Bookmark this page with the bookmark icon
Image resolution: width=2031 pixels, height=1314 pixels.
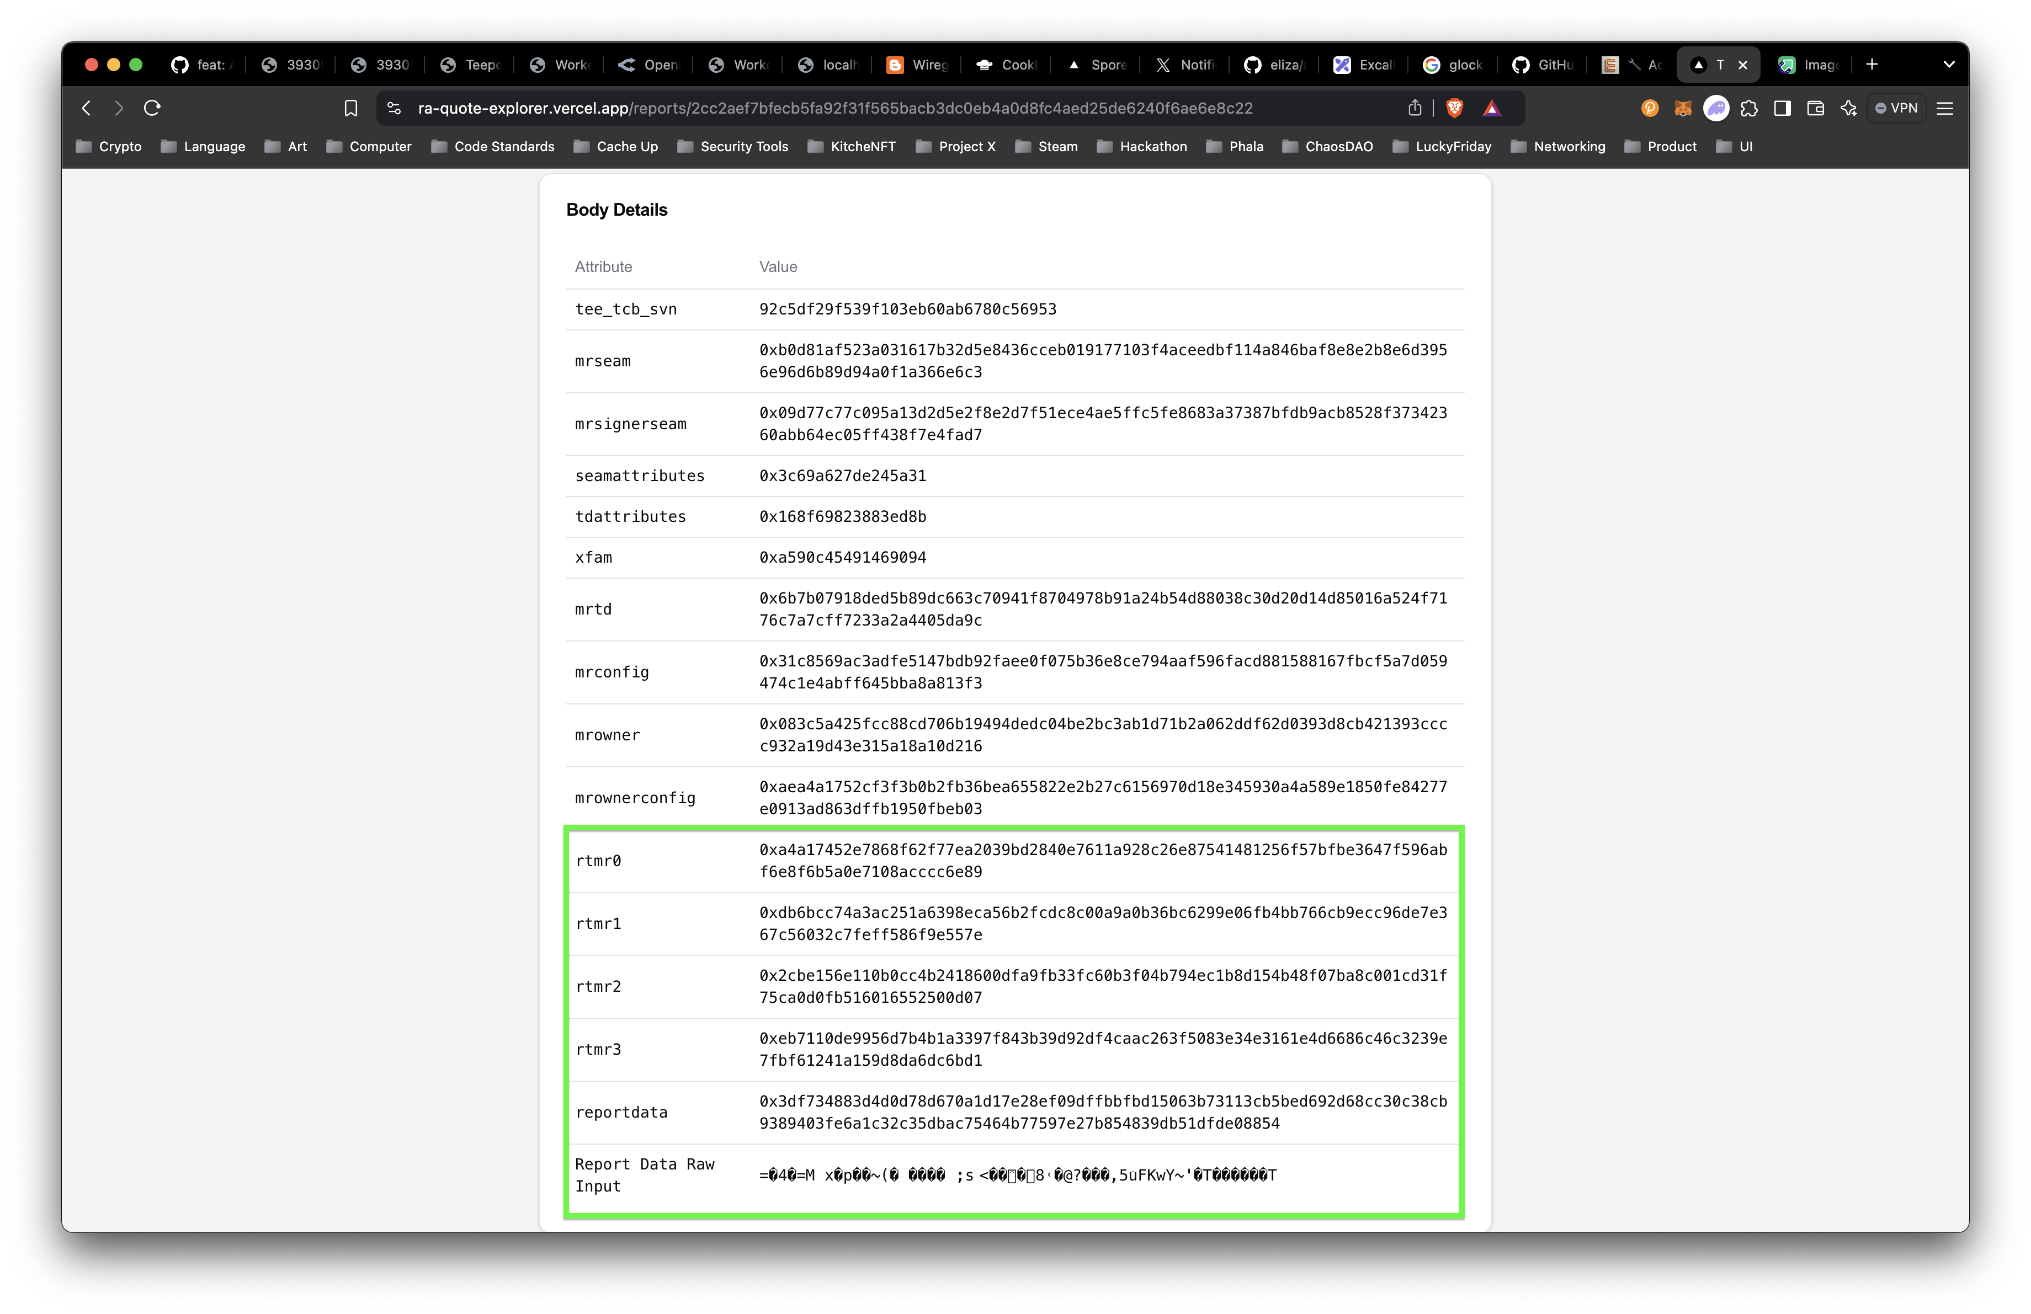pos(350,108)
